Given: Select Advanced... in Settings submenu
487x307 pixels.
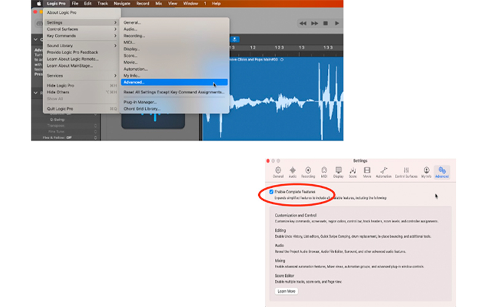Looking at the screenshot, I should pos(174,82).
